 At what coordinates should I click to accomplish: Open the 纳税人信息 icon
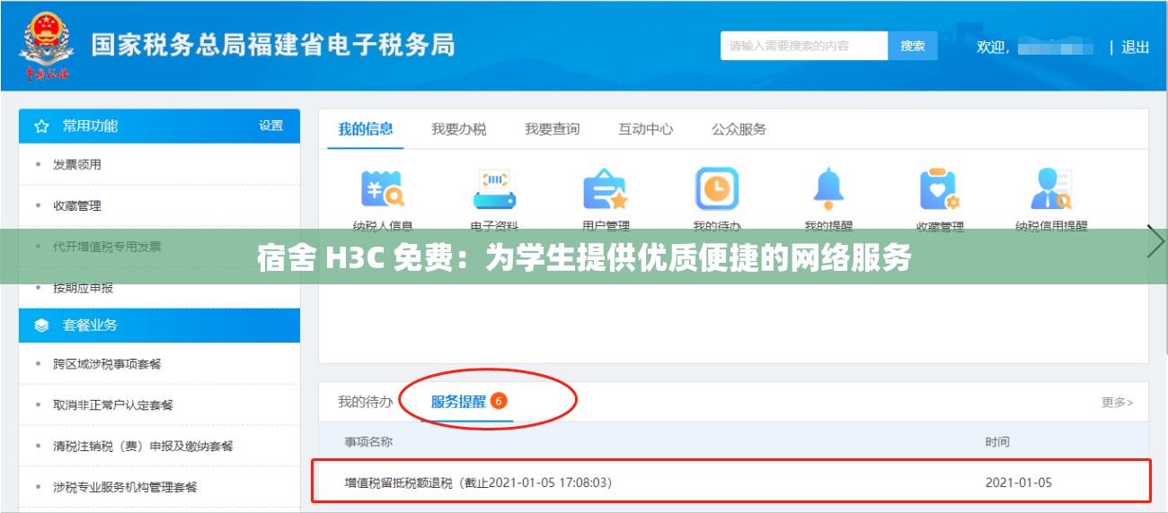tap(383, 189)
